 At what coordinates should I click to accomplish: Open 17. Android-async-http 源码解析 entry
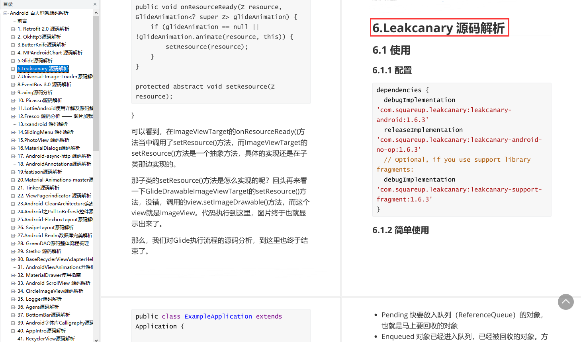click(54, 156)
